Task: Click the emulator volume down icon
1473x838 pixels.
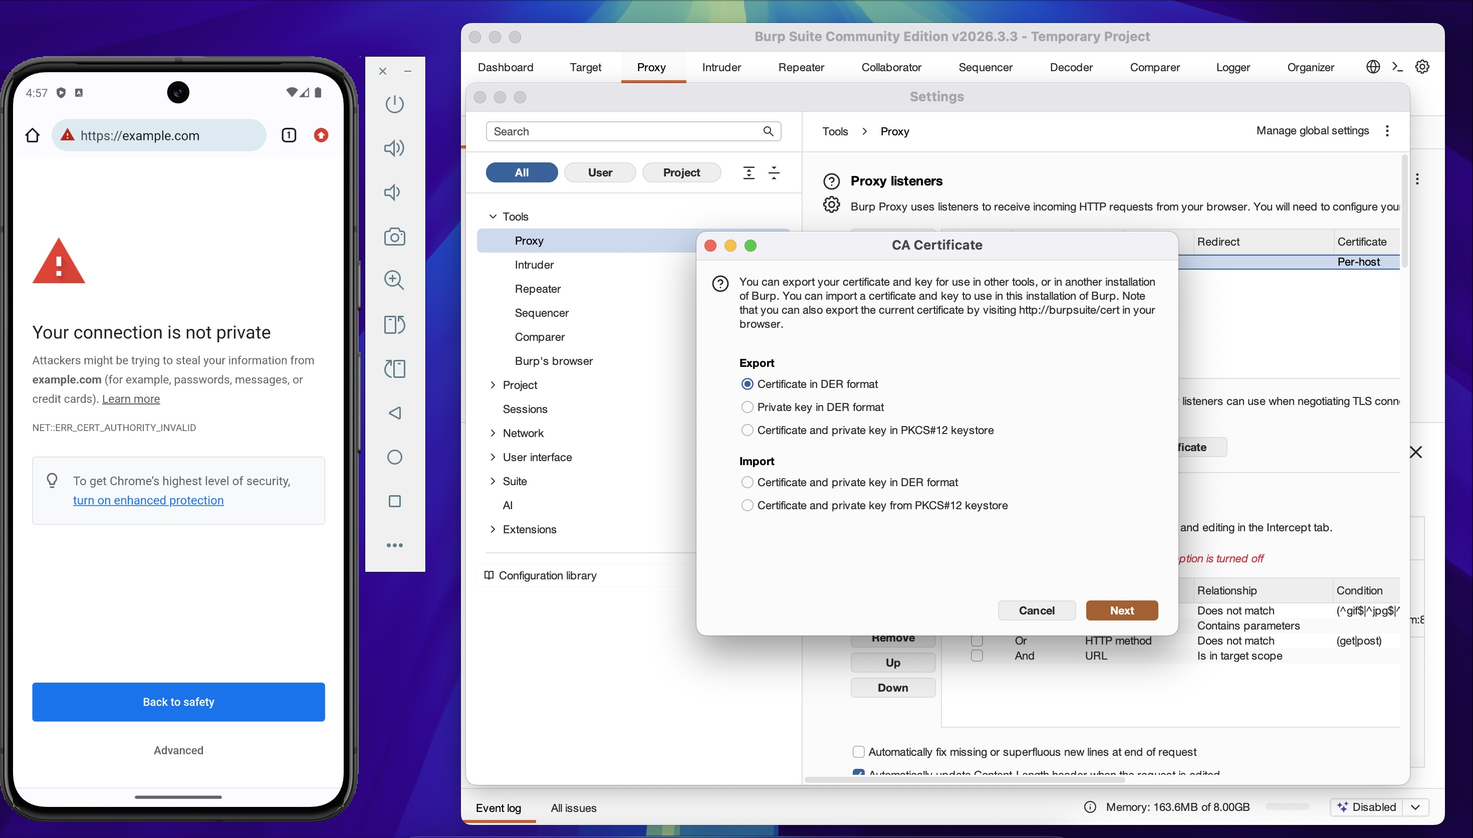Action: (x=393, y=192)
